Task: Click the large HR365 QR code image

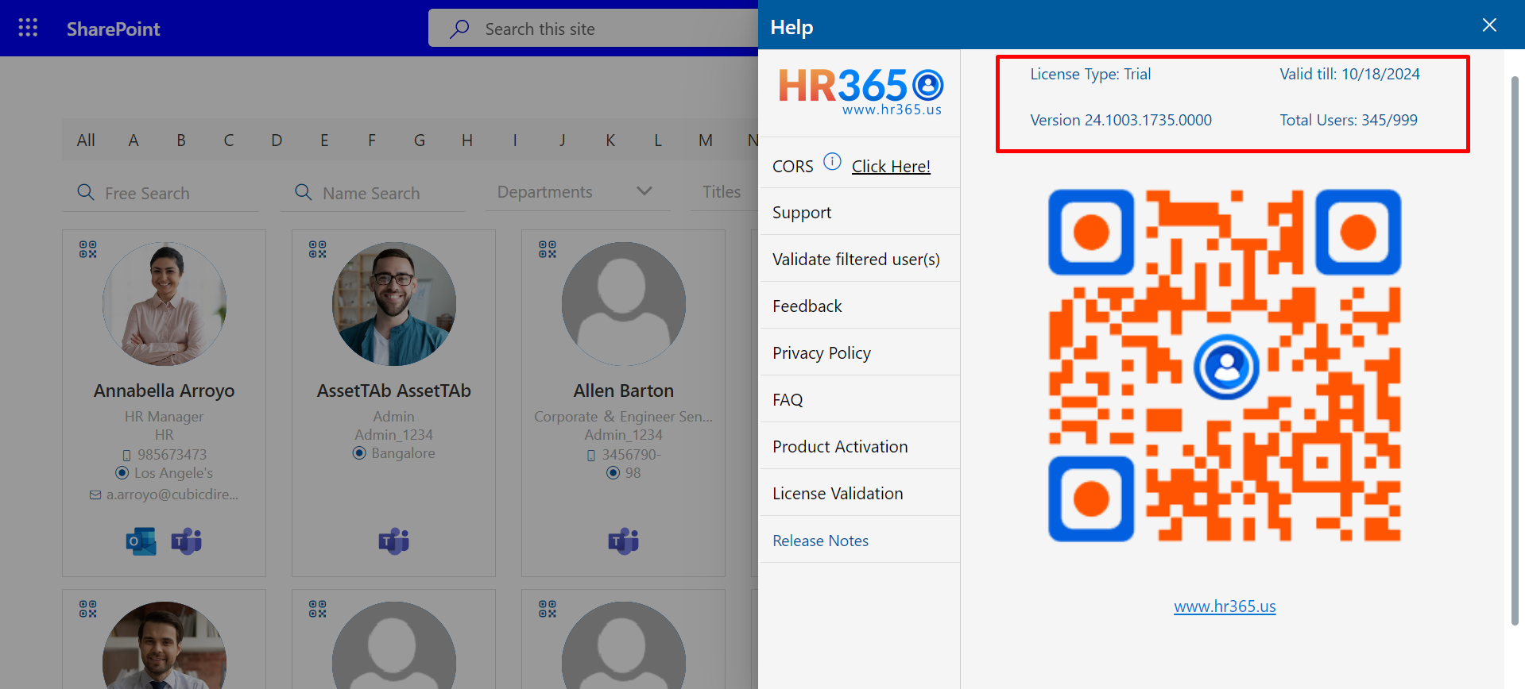Action: pos(1225,365)
